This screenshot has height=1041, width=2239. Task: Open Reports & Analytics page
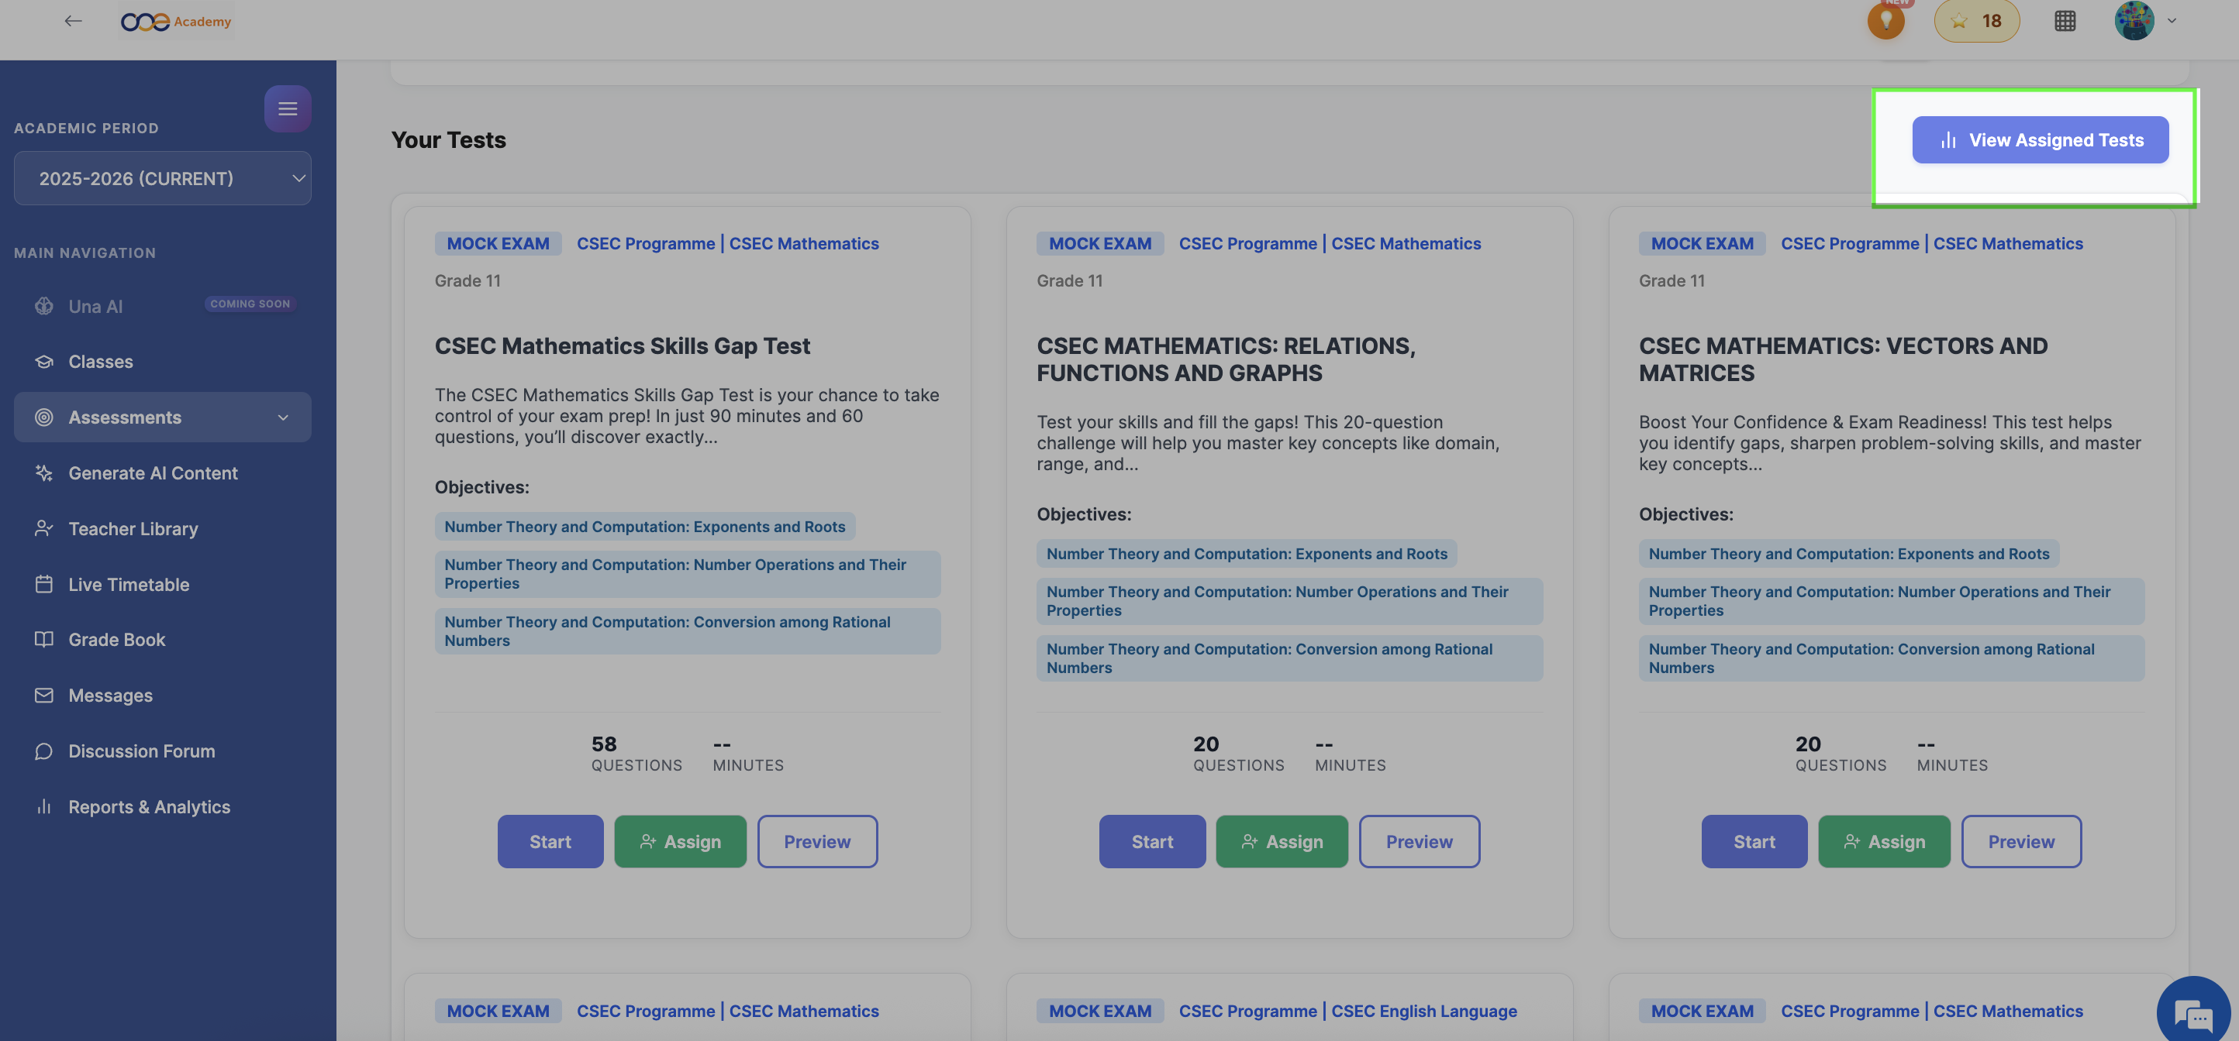[x=149, y=807]
